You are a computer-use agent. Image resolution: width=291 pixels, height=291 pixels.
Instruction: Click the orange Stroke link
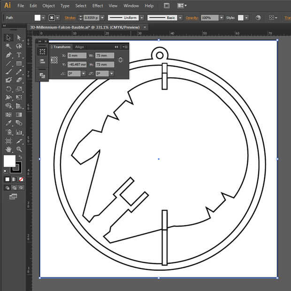pyautogui.click(x=70, y=18)
